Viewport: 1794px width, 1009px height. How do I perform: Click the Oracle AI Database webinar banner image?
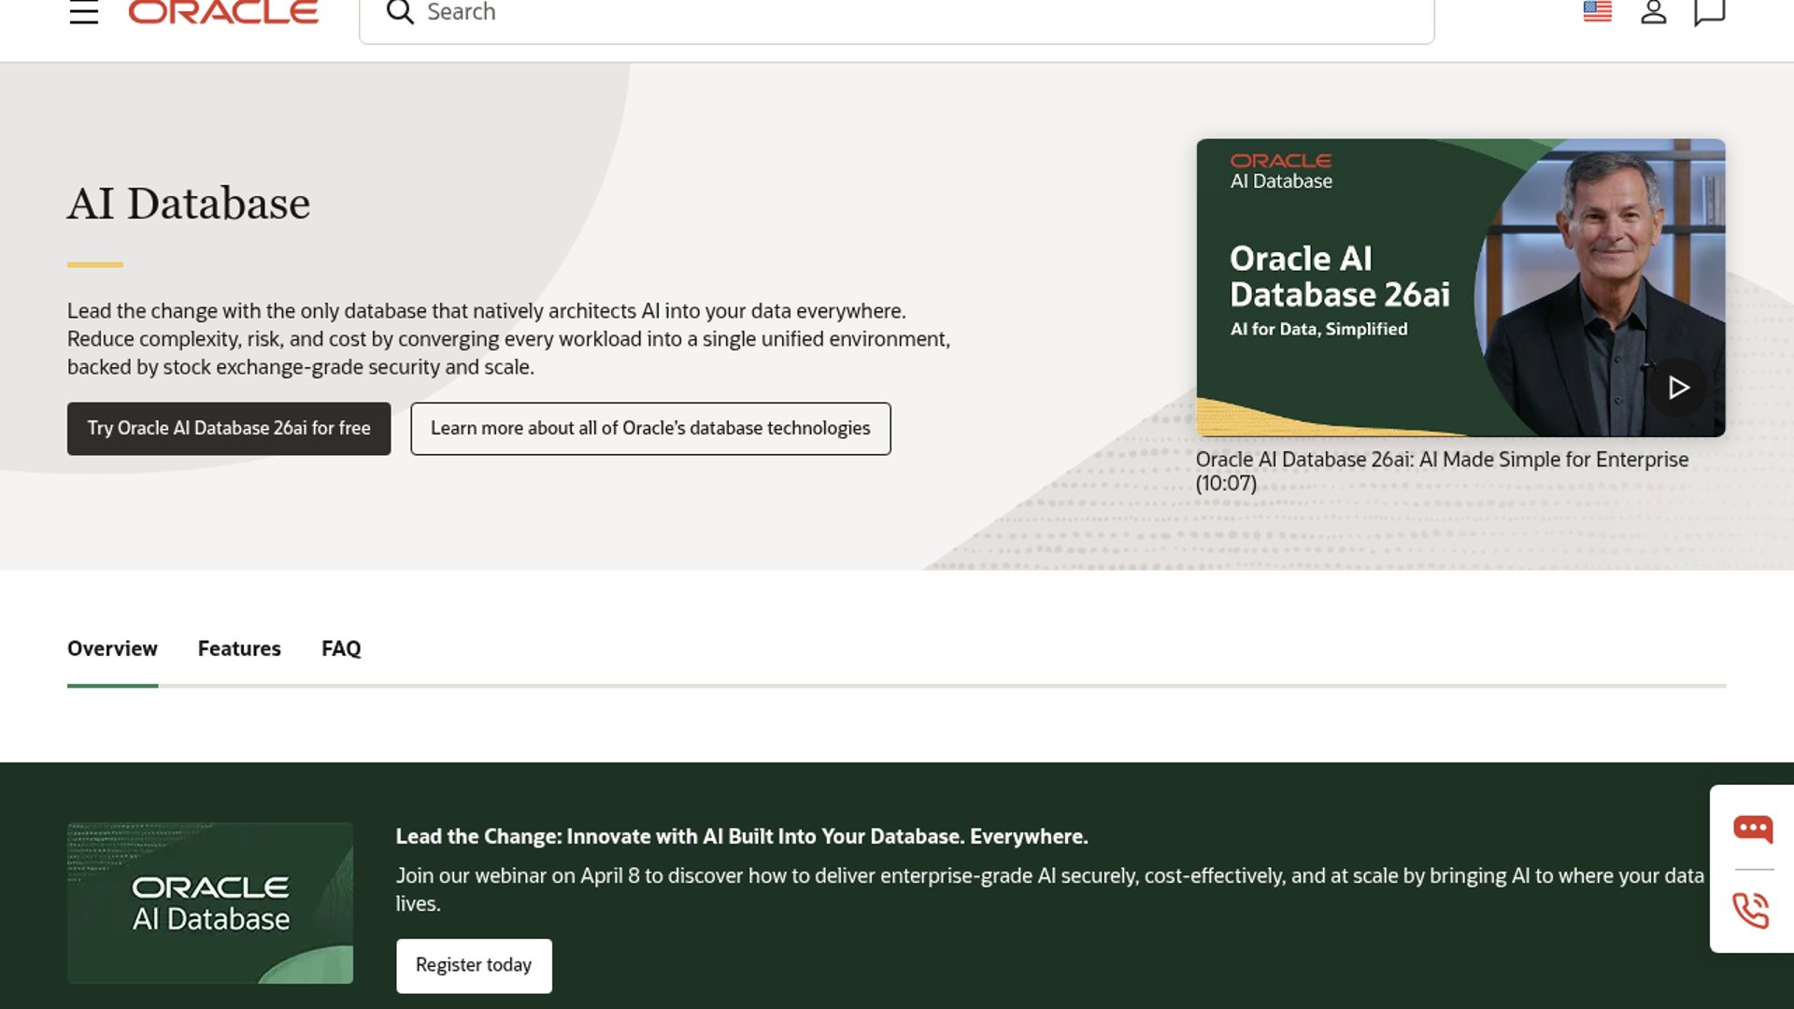coord(210,902)
